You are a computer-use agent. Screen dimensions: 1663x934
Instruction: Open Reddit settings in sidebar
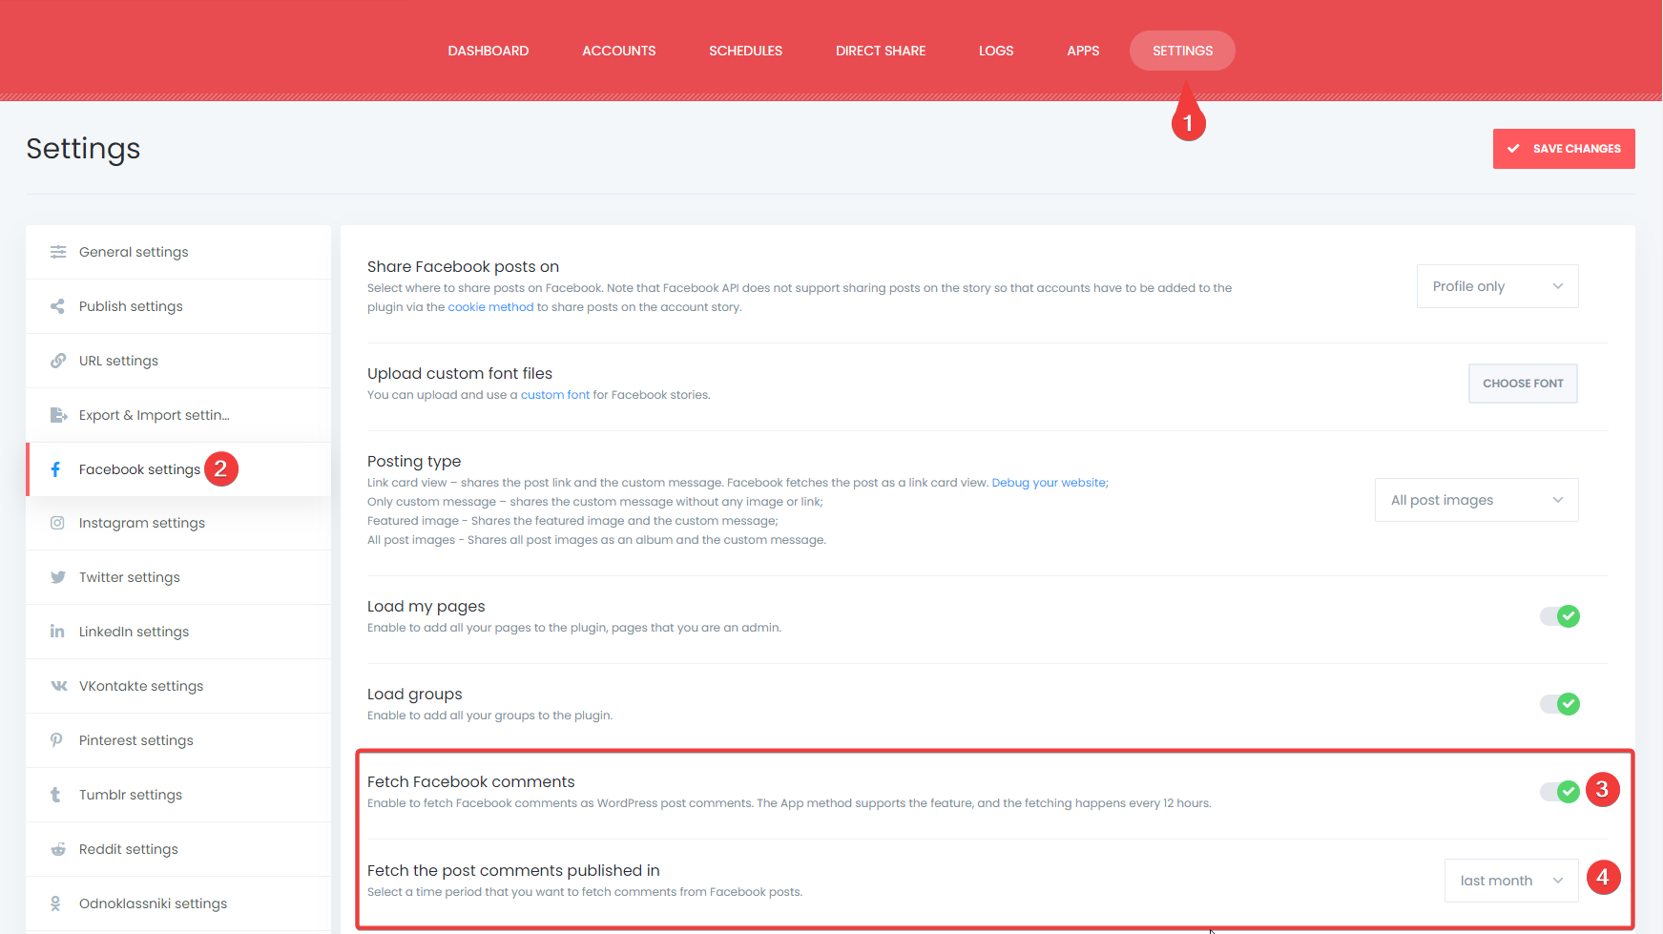click(x=178, y=849)
